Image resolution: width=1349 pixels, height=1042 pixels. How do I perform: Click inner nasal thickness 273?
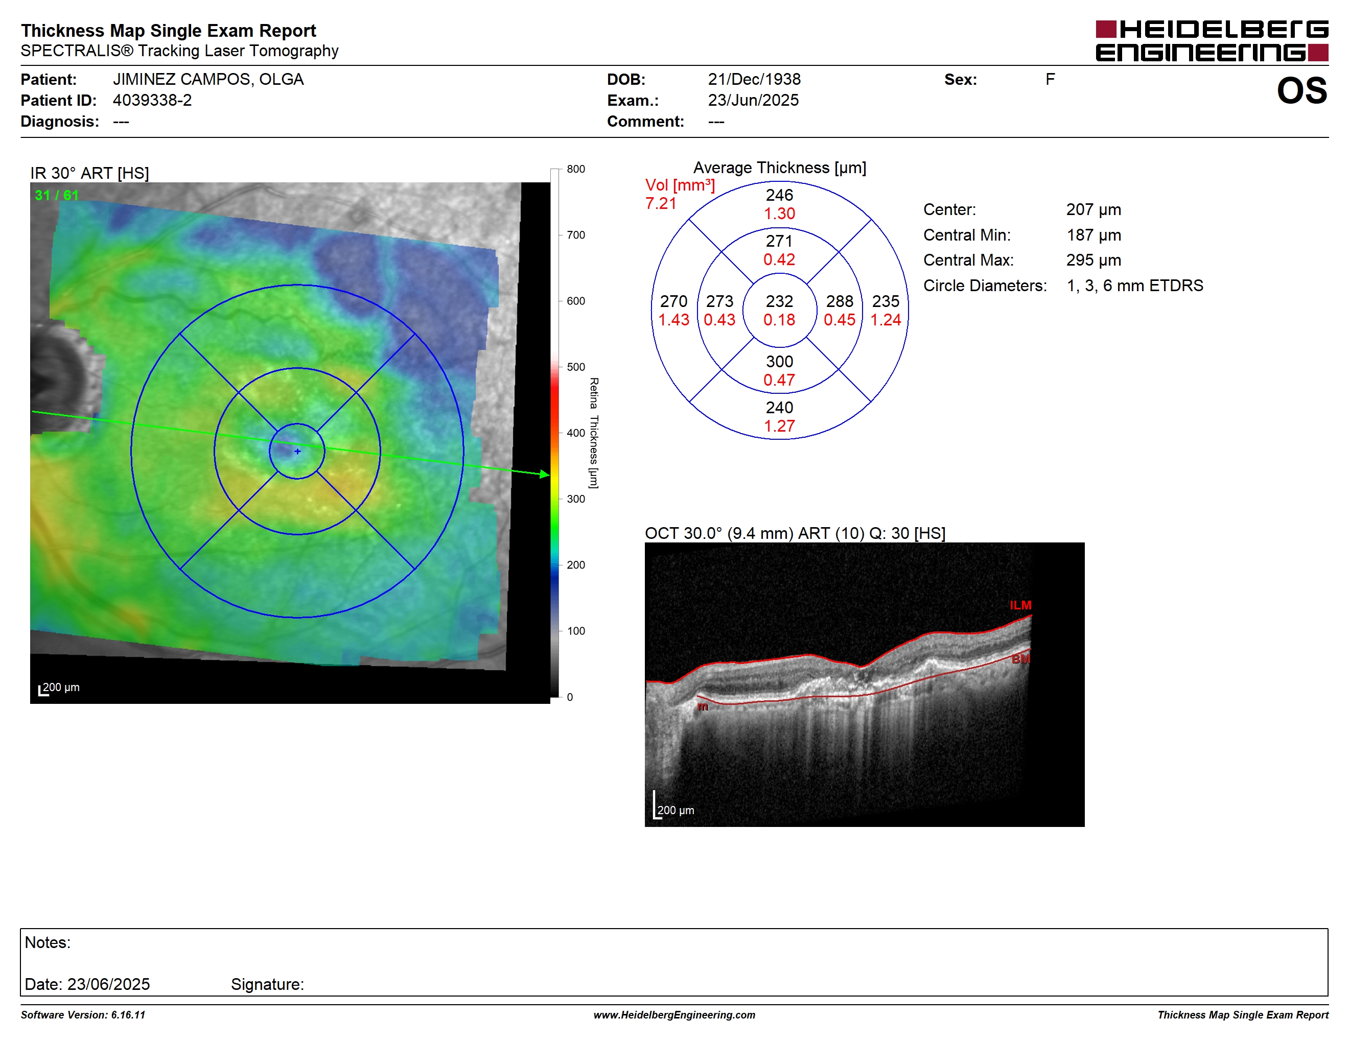719,301
